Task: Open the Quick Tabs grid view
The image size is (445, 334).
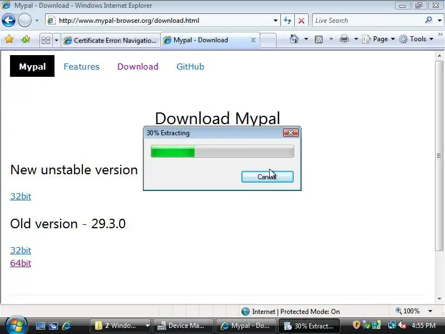Action: point(46,40)
